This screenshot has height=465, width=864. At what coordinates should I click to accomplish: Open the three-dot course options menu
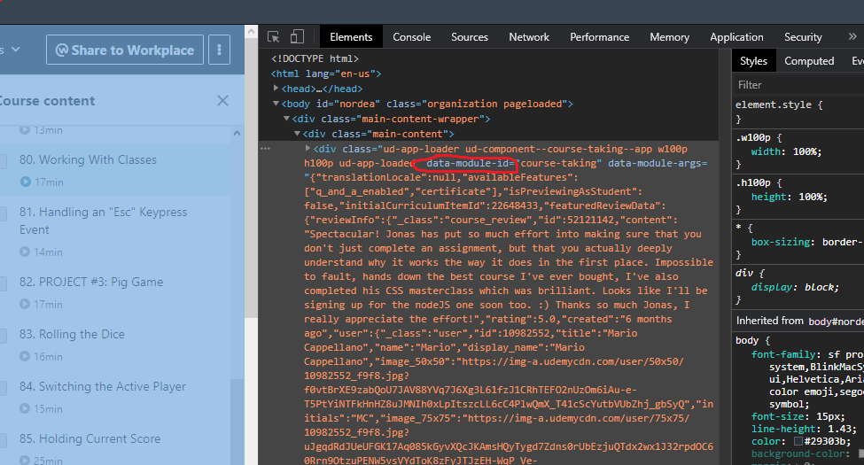pos(219,50)
